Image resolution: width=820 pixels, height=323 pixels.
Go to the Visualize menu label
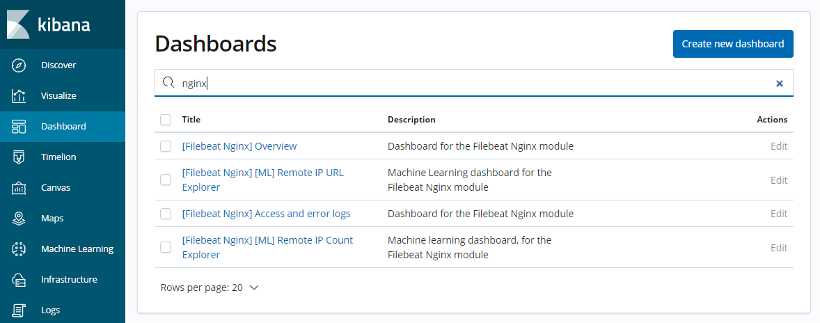click(58, 95)
